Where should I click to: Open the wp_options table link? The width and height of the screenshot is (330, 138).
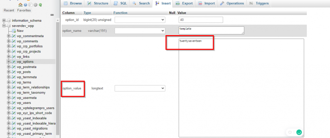click(x=25, y=62)
